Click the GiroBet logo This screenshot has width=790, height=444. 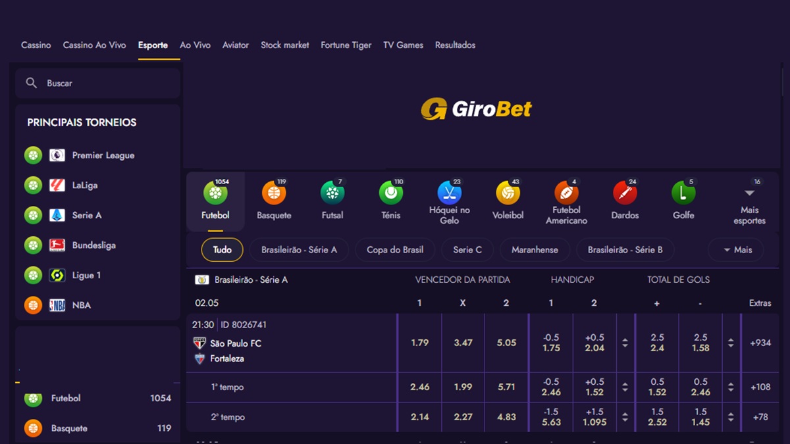(477, 109)
